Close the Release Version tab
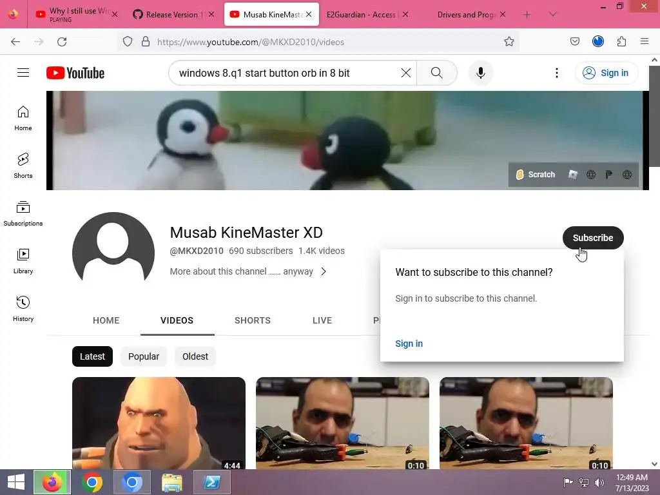The image size is (660, 495). [x=211, y=14]
